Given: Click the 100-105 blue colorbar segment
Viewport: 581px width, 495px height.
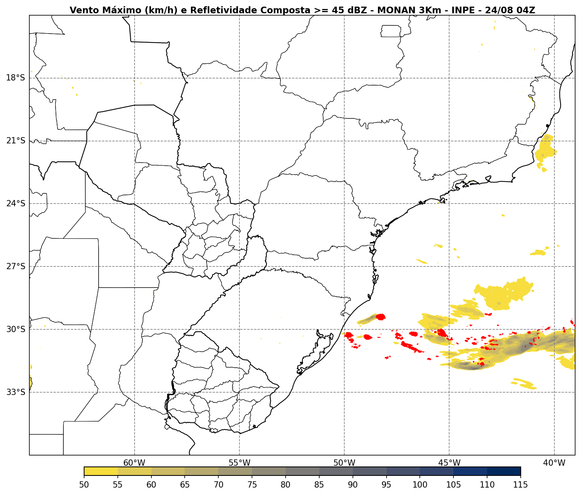Looking at the screenshot, I should pyautogui.click(x=437, y=471).
